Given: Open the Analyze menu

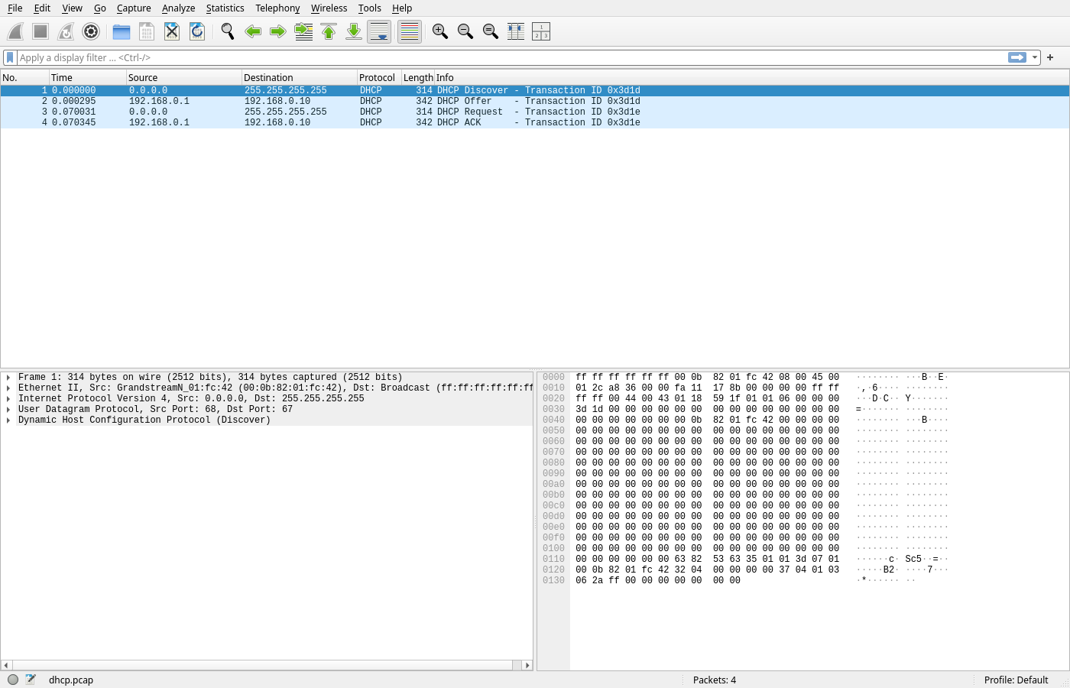Looking at the screenshot, I should pyautogui.click(x=178, y=8).
